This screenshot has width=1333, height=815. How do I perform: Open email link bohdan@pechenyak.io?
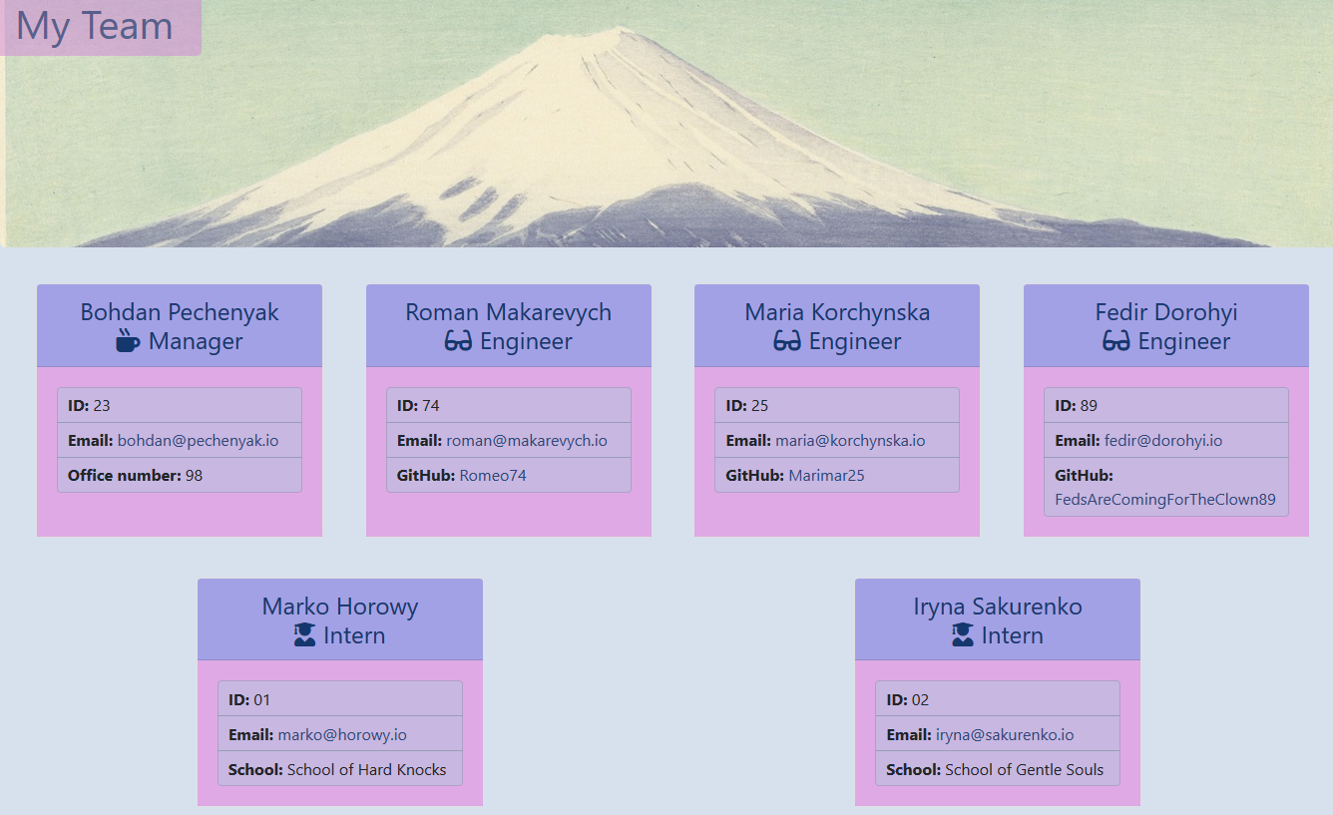pos(198,440)
